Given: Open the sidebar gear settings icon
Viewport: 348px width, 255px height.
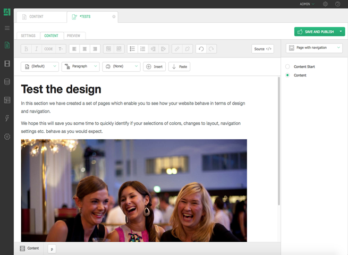Looking at the screenshot, I should pyautogui.click(x=7, y=137).
